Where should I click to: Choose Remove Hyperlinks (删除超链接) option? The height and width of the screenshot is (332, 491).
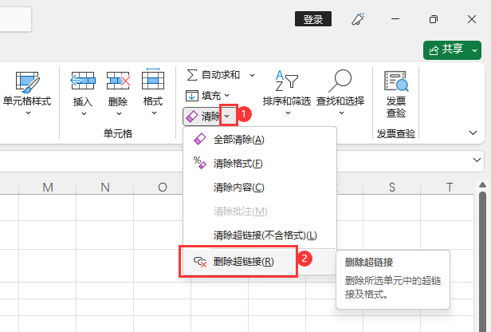tap(243, 261)
